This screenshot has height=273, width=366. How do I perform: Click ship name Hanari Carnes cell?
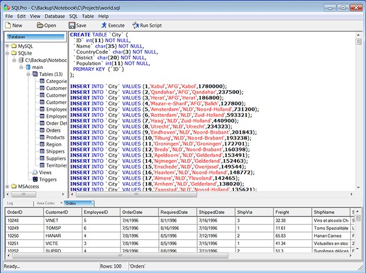(x=331, y=236)
